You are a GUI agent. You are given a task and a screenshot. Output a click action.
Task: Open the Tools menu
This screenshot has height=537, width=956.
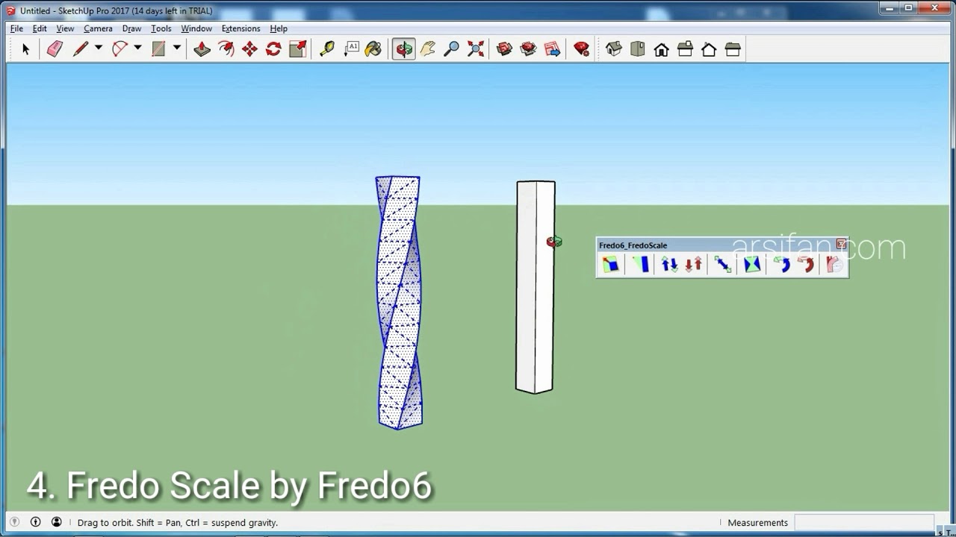tap(161, 28)
